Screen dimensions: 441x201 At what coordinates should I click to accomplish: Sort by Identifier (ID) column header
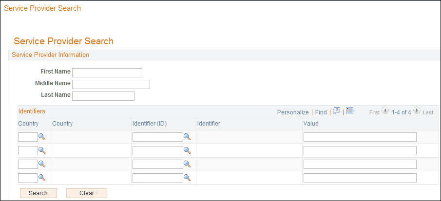tap(149, 124)
